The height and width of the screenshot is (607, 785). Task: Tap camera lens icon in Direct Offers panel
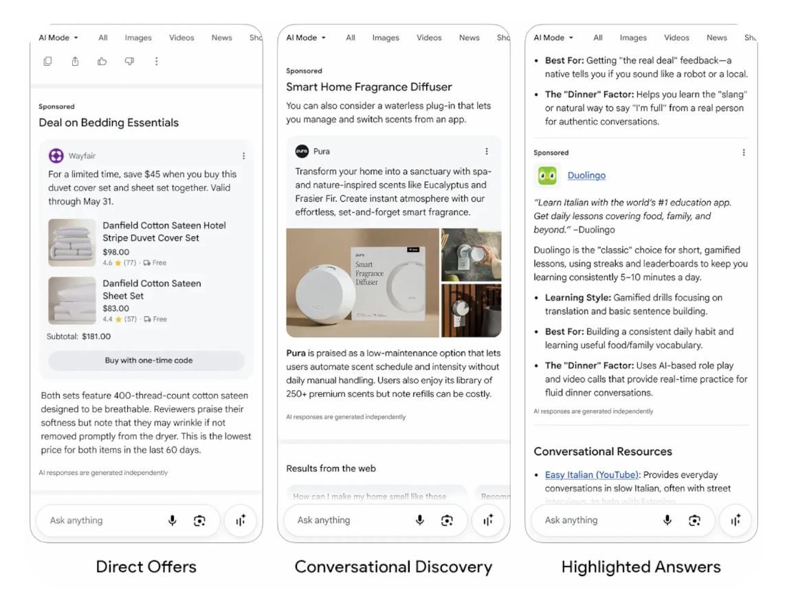(x=199, y=520)
